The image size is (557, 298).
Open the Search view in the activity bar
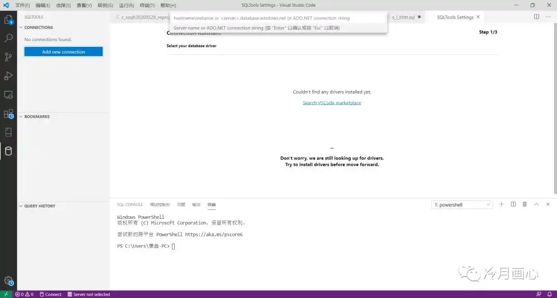click(7, 37)
